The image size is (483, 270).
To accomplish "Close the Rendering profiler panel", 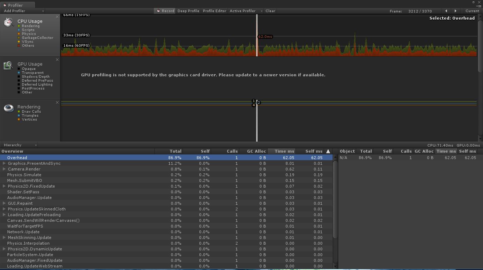I will click(x=57, y=103).
